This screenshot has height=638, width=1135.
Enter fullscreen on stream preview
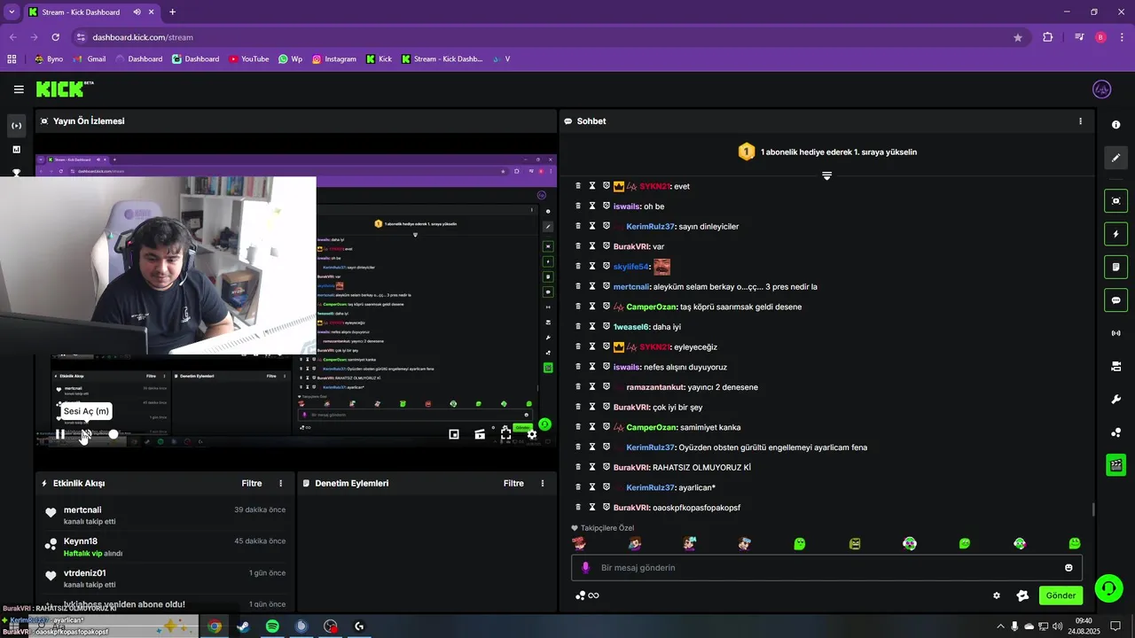click(505, 434)
